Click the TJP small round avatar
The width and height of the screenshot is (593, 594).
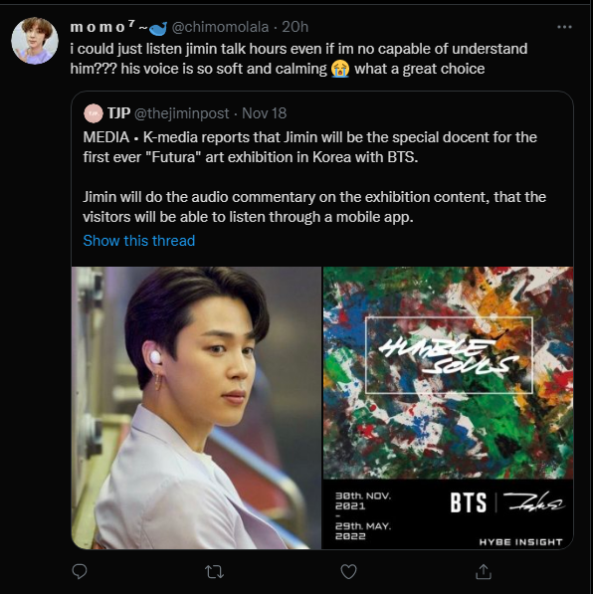pyautogui.click(x=94, y=113)
